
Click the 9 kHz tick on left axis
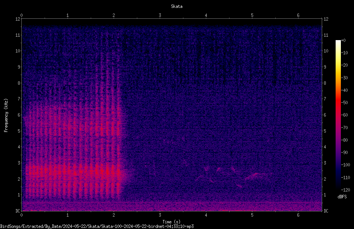[19, 67]
